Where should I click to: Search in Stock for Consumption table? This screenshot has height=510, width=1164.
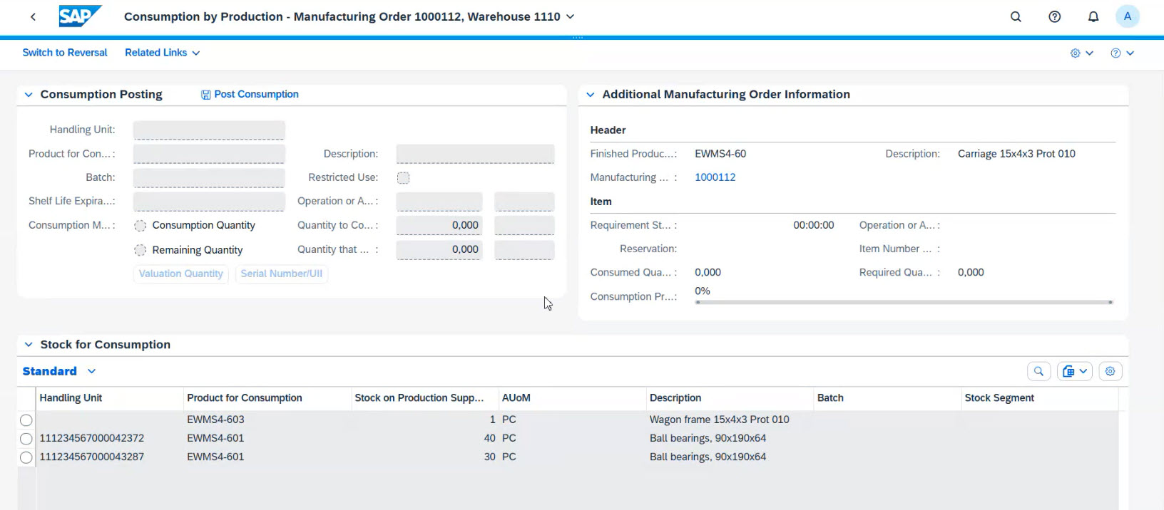pyautogui.click(x=1038, y=371)
